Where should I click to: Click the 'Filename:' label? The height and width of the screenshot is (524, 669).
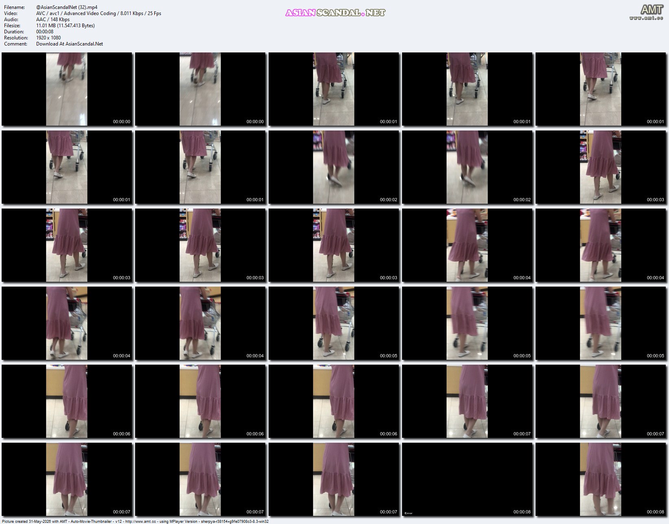(14, 7)
